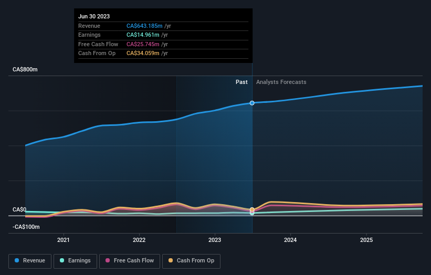Click the tooltip date Jun 30 2023

pyautogui.click(x=94, y=16)
